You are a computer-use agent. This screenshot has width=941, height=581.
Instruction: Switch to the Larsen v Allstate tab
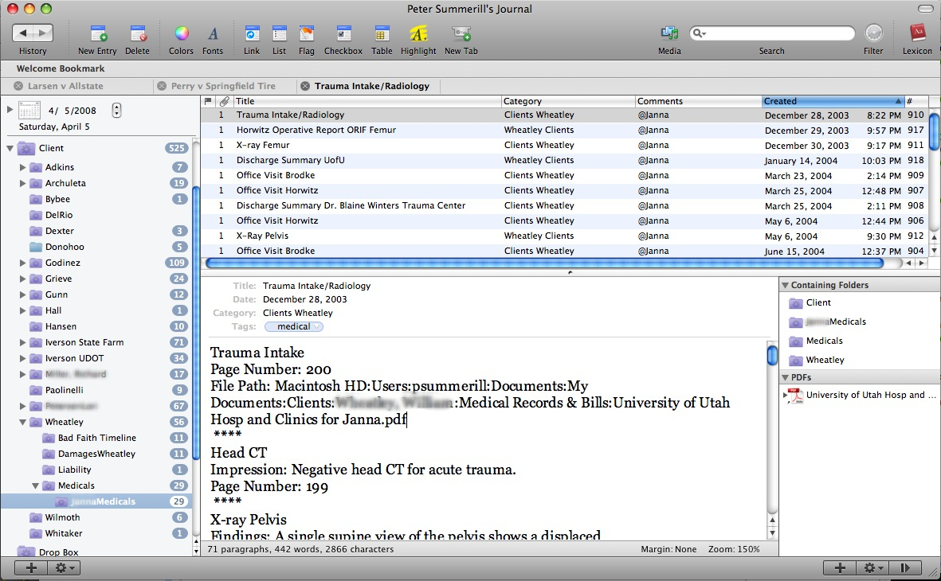pyautogui.click(x=65, y=86)
